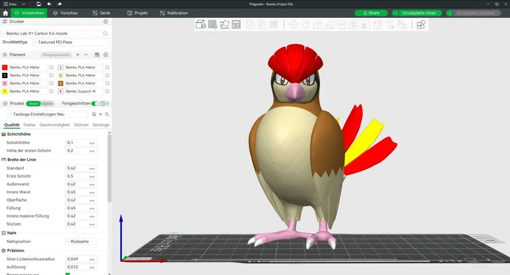The width and height of the screenshot is (510, 275).
Task: Switch to the Sonstige settings tab
Action: tap(101, 125)
